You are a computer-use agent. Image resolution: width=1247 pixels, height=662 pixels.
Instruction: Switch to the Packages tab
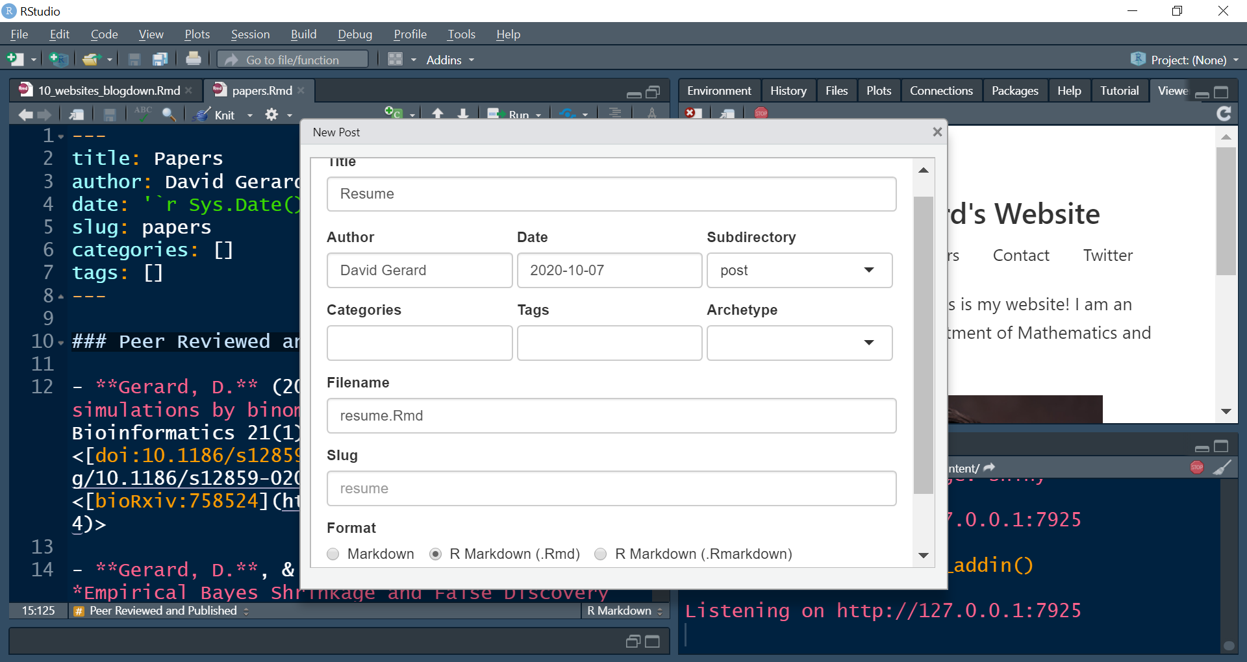click(x=1014, y=91)
